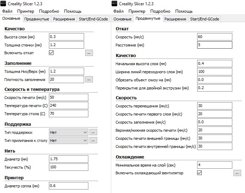
Task: Open the Файл menu in left window
Action: (x=7, y=11)
